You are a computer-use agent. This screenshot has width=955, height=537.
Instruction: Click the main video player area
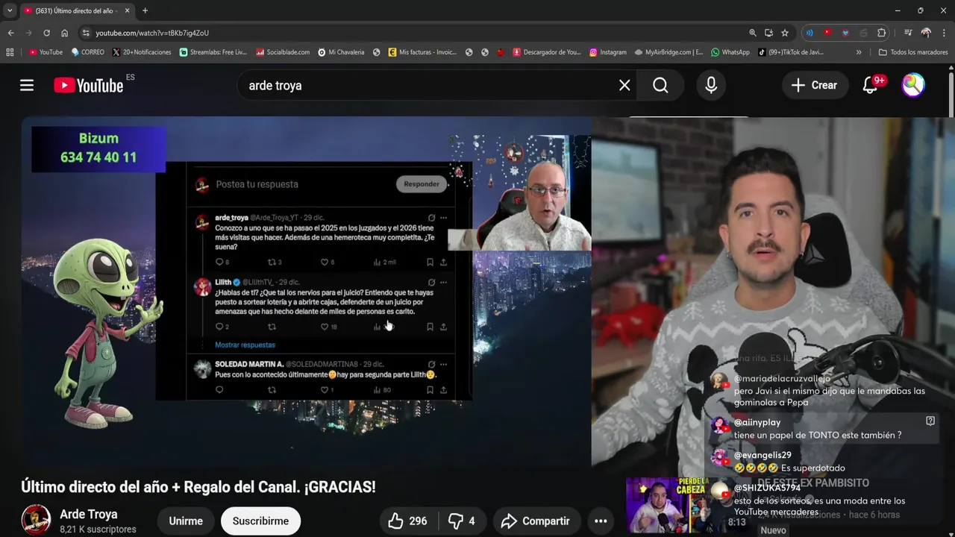pyautogui.click(x=306, y=291)
